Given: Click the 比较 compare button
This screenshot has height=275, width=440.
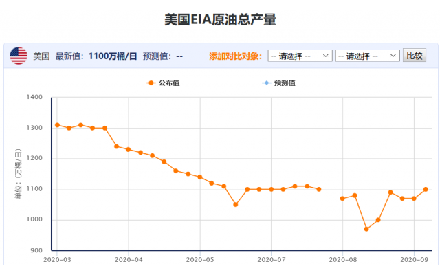Looking at the screenshot, I should click(x=415, y=55).
